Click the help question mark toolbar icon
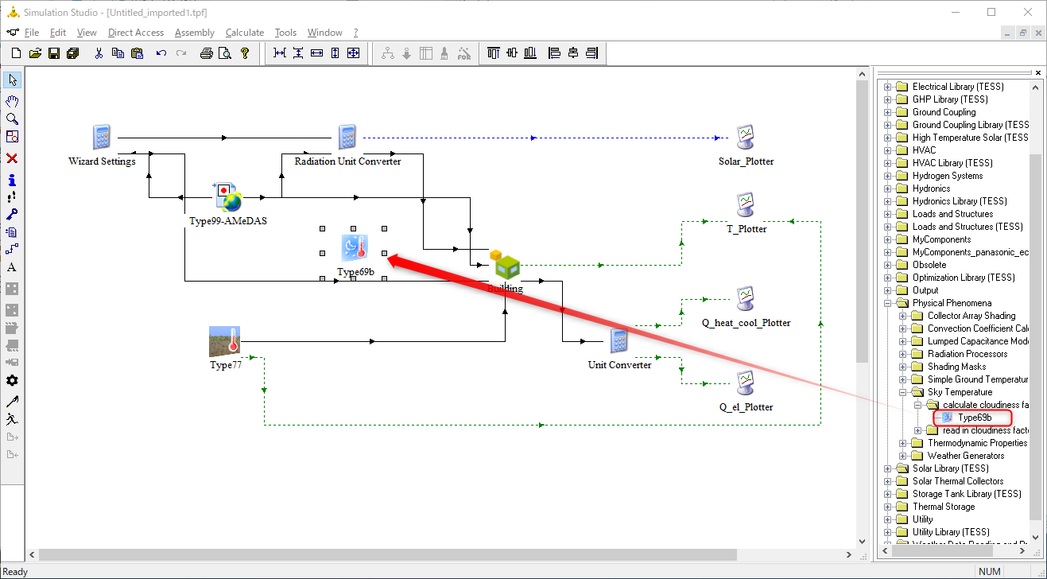The width and height of the screenshot is (1047, 579). click(x=245, y=53)
